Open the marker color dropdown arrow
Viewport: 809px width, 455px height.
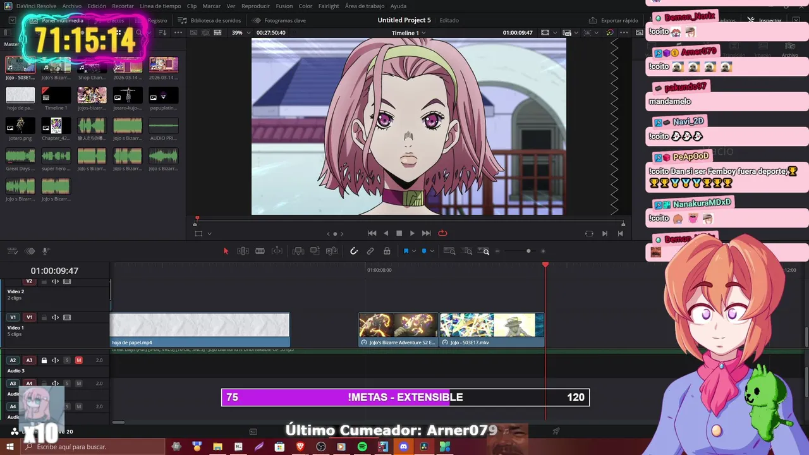point(432,251)
